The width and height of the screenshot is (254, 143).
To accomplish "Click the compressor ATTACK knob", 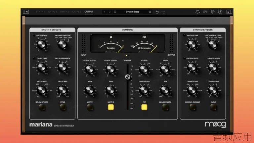I will tap(144, 70).
